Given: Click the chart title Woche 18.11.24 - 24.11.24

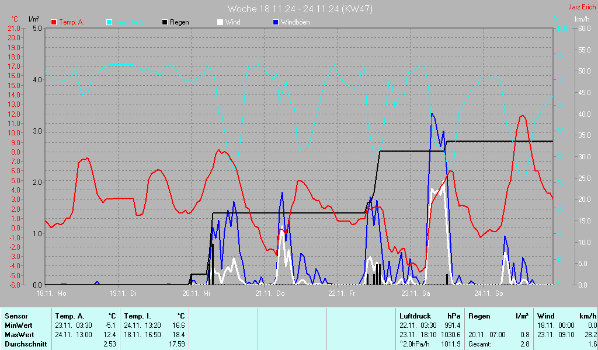Looking at the screenshot, I should click(x=300, y=9).
